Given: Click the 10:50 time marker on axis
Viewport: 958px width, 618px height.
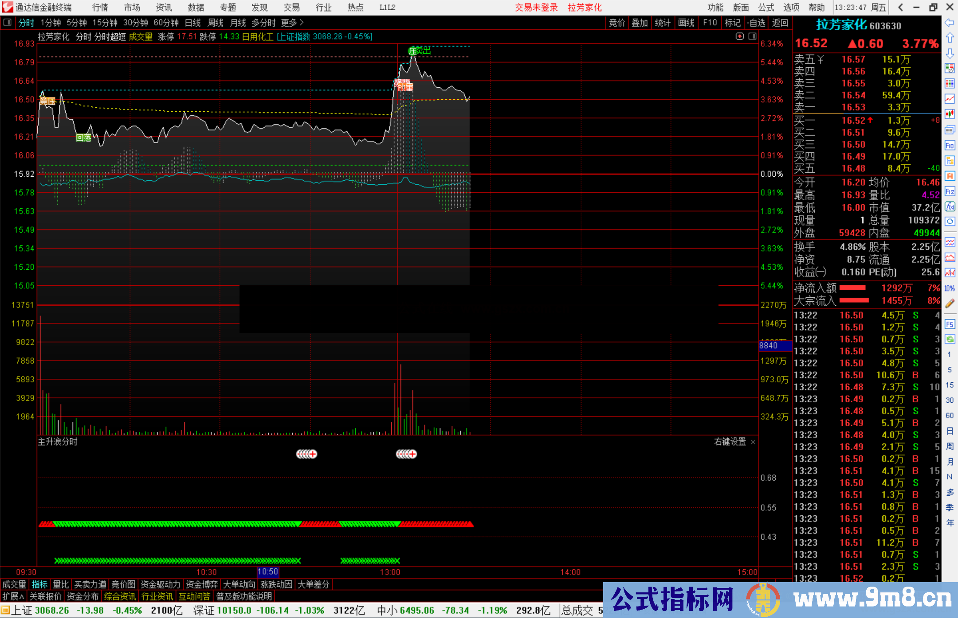Looking at the screenshot, I should [x=267, y=572].
